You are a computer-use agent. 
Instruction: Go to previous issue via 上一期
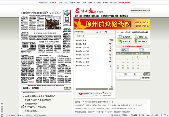[x=99, y=32]
